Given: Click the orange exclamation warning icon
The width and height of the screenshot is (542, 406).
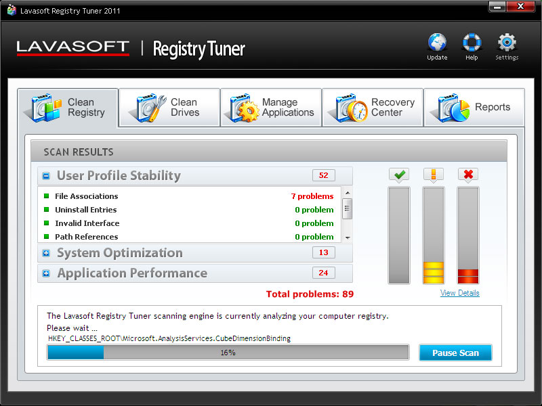Looking at the screenshot, I should point(434,175).
